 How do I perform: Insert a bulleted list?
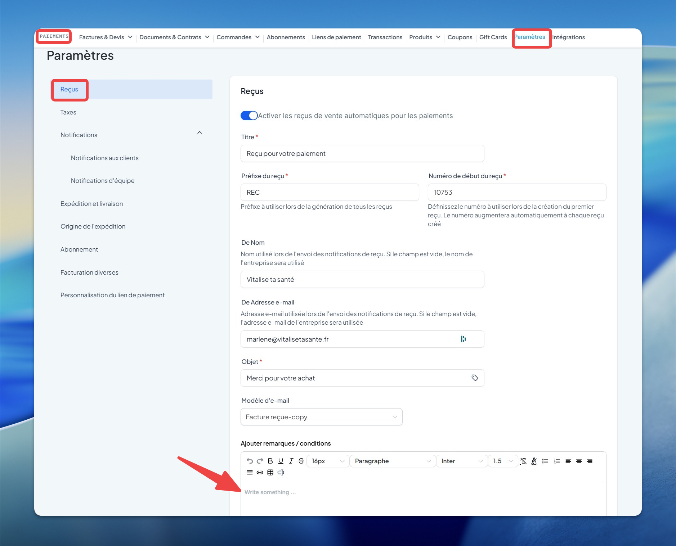(545, 461)
